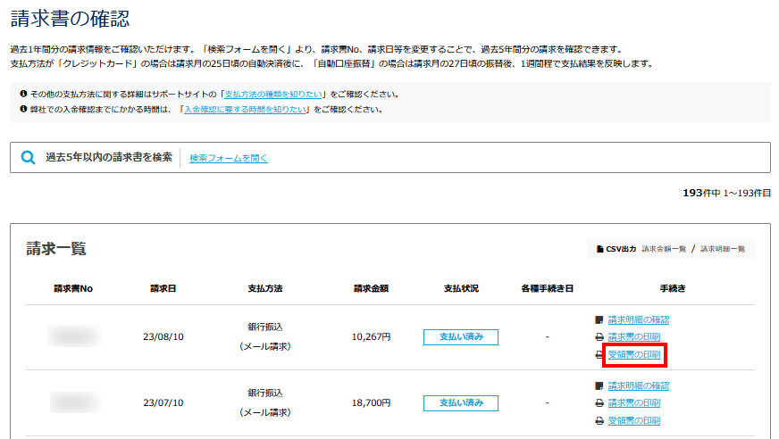Click 支払い済み status for the 18,700円 invoice

pyautogui.click(x=460, y=403)
